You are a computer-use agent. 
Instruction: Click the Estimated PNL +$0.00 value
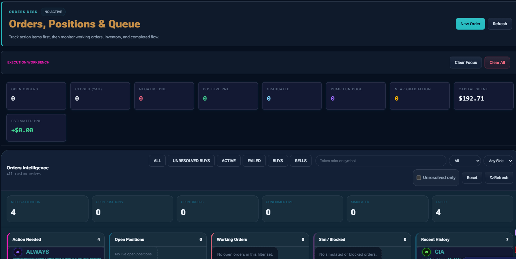22,130
